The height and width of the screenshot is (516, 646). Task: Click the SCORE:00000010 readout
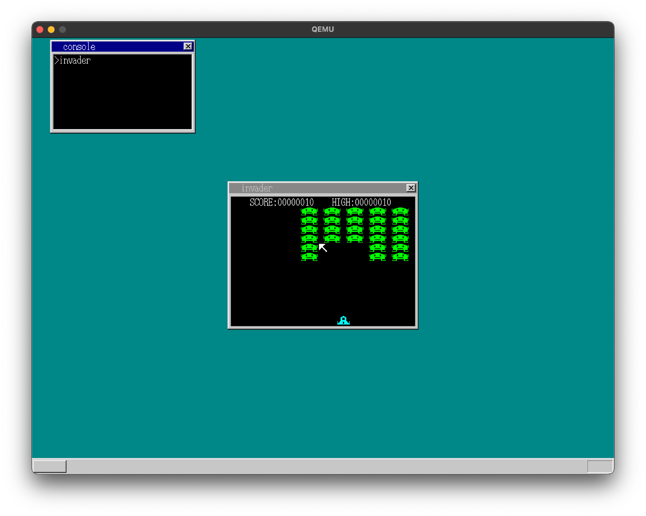(x=281, y=202)
